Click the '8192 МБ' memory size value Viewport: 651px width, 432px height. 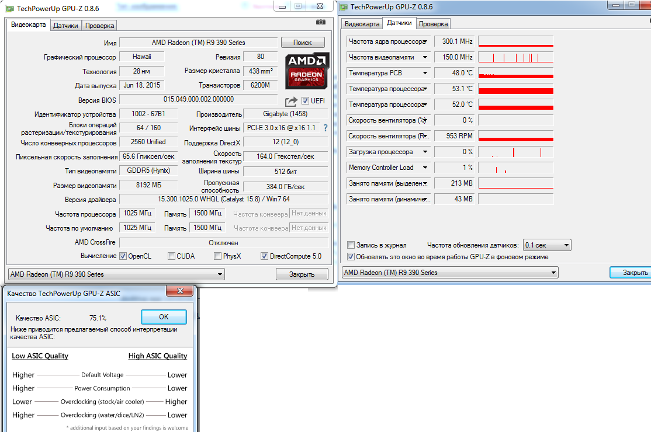tap(148, 185)
